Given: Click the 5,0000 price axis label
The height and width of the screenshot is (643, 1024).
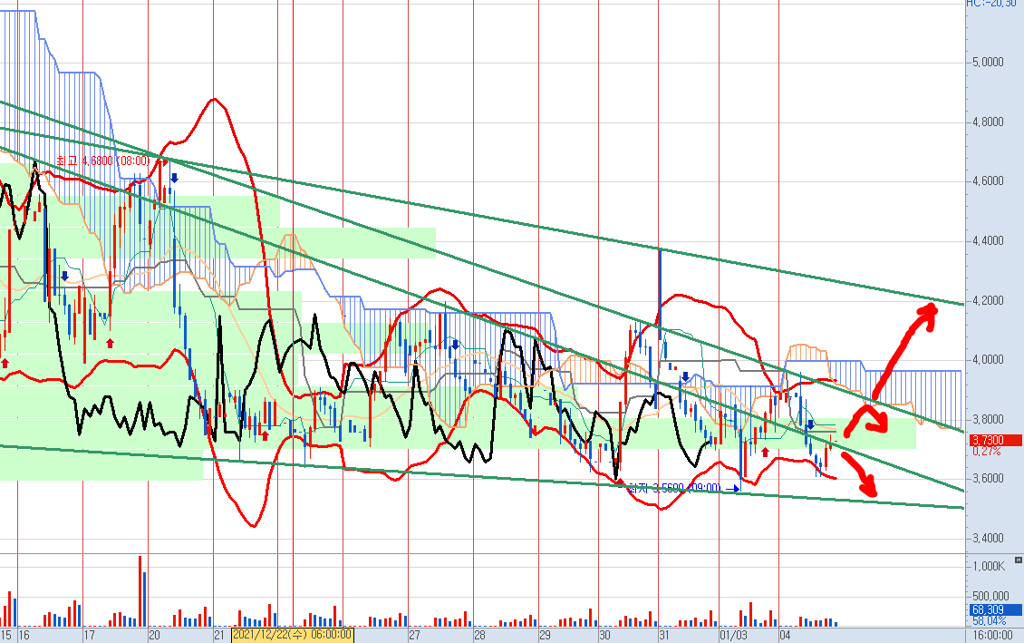Looking at the screenshot, I should pyautogui.click(x=988, y=62).
